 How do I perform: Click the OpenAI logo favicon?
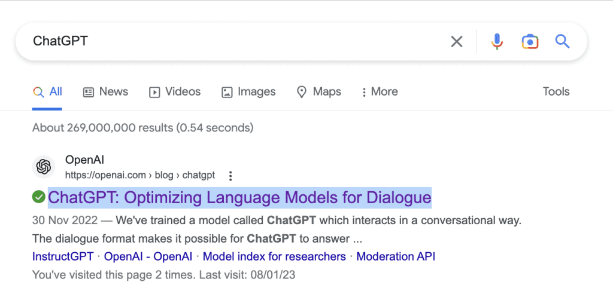(44, 167)
